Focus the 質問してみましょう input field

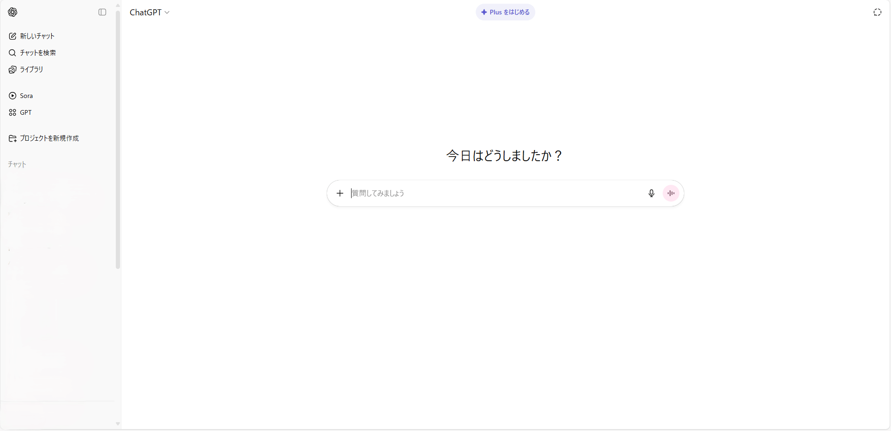[x=495, y=193]
